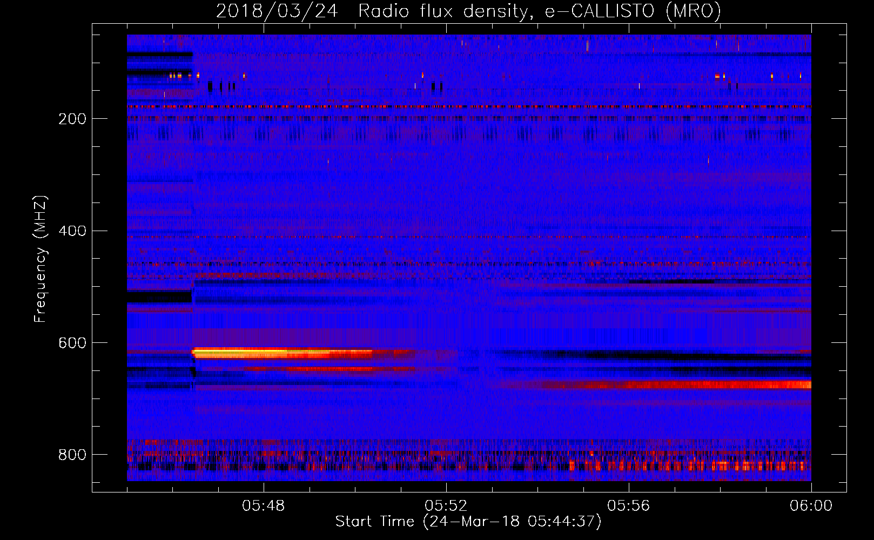Click the 600 frequency tick label
874x540 pixels.
[72, 343]
